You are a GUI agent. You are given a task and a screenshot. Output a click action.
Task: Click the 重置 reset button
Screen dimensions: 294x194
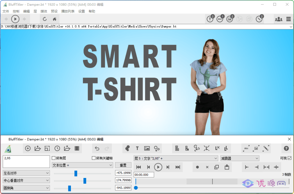pyautogui.click(x=123, y=165)
